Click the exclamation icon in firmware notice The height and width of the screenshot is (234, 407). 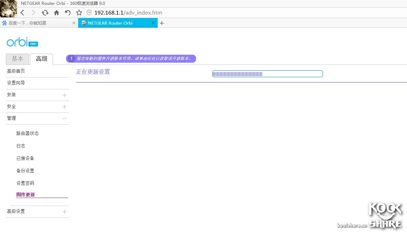(71, 59)
